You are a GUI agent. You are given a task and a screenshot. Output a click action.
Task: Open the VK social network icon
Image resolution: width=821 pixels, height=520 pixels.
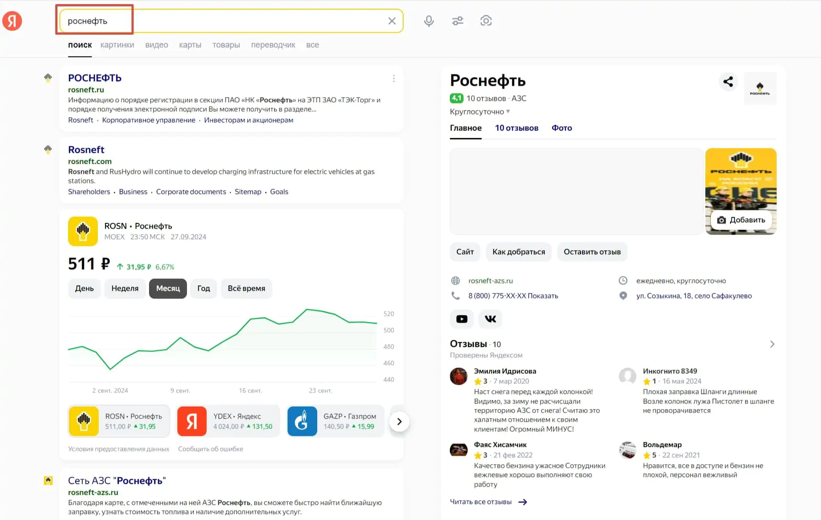(x=490, y=319)
